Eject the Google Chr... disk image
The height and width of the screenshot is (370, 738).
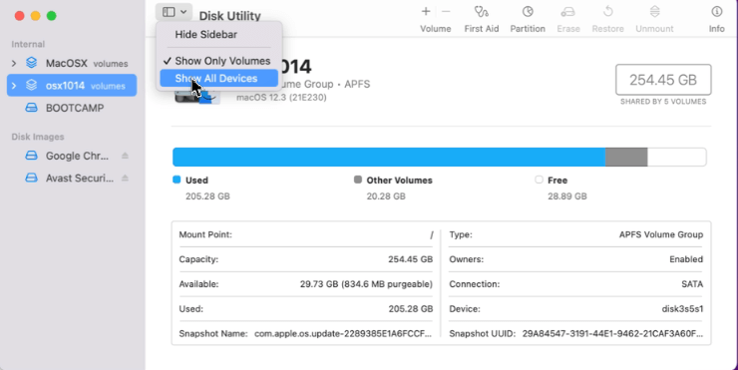(125, 156)
